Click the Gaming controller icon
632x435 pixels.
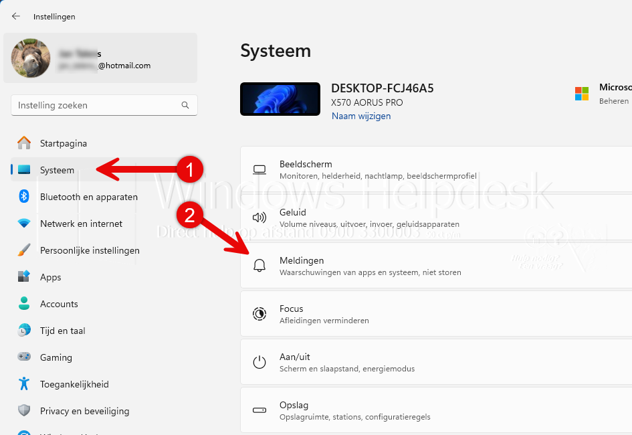point(24,357)
